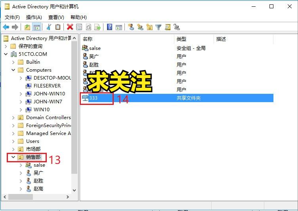Select the 333 shared folder entry

[x=178, y=98]
